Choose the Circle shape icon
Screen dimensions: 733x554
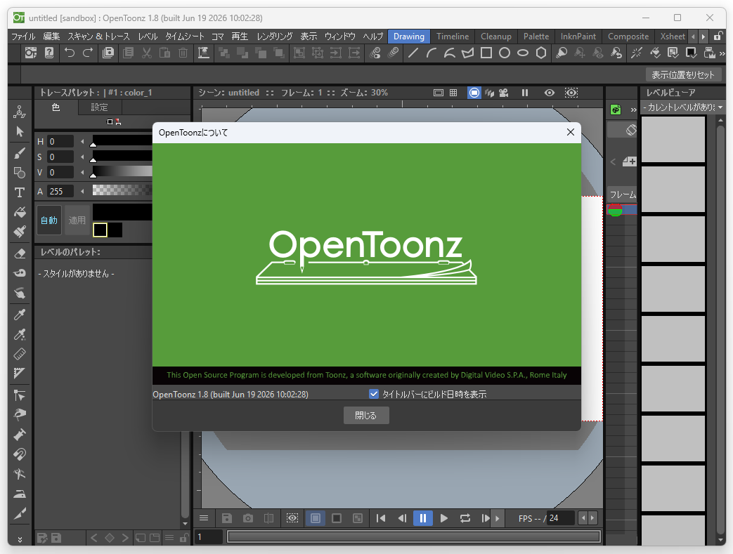(505, 53)
